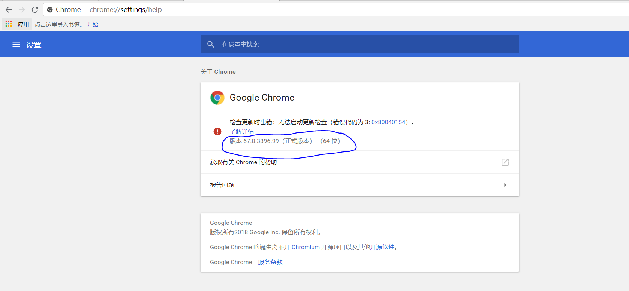629x291 pixels.
Task: Click the search magnifier icon
Action: coord(211,44)
